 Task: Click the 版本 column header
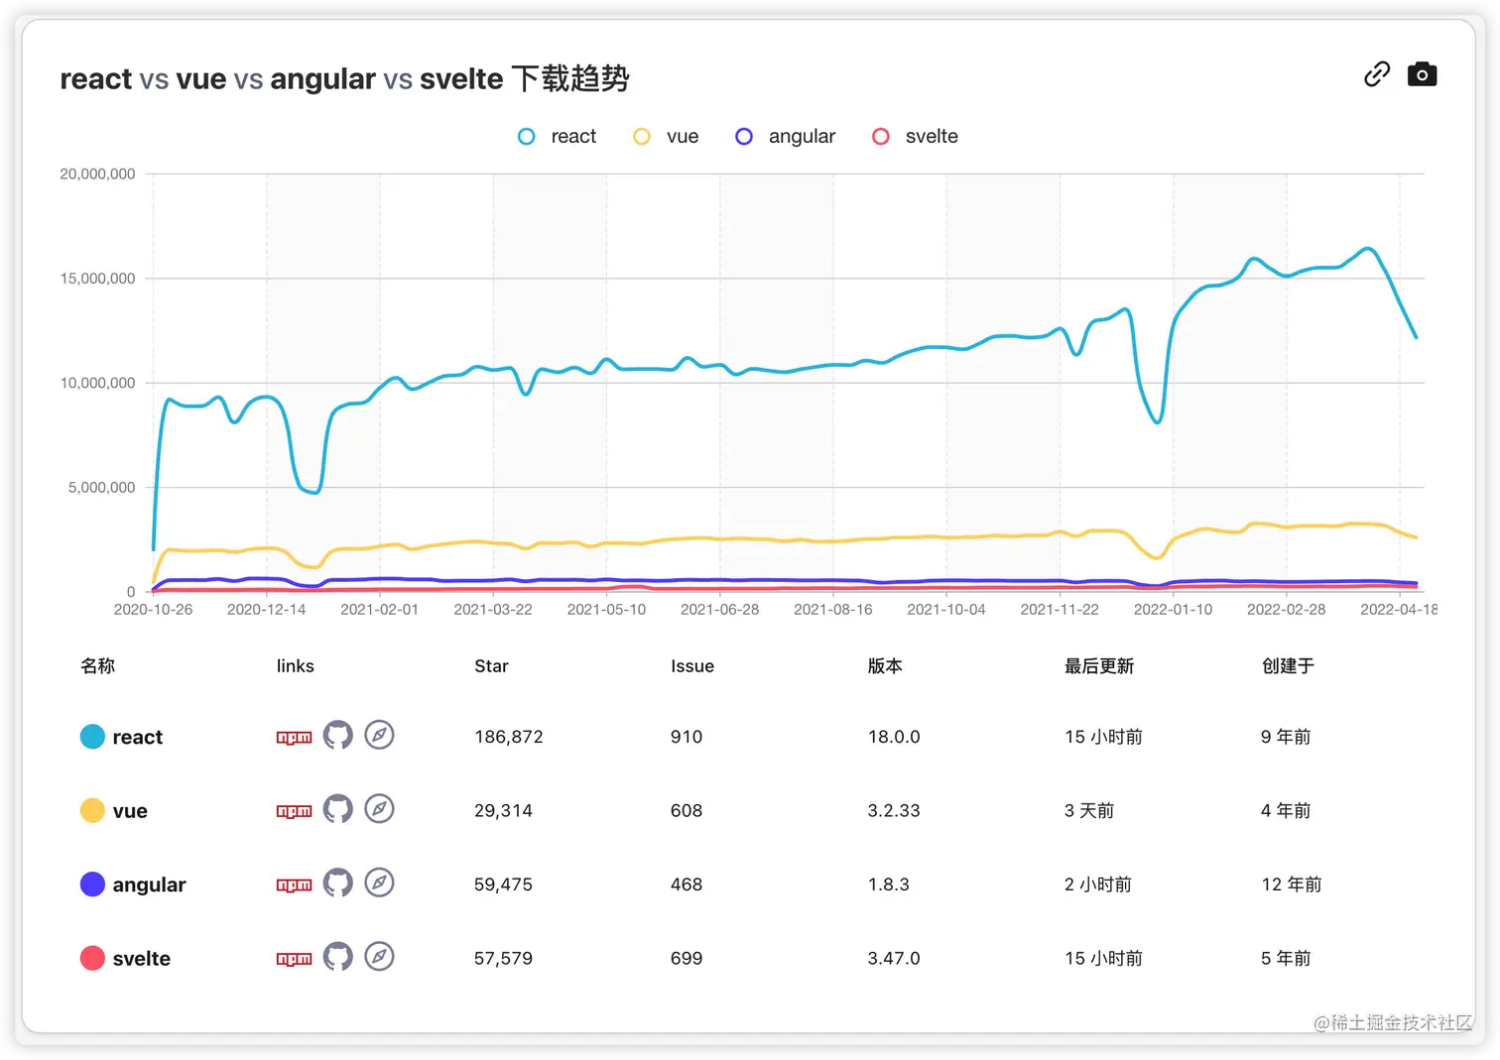click(885, 666)
